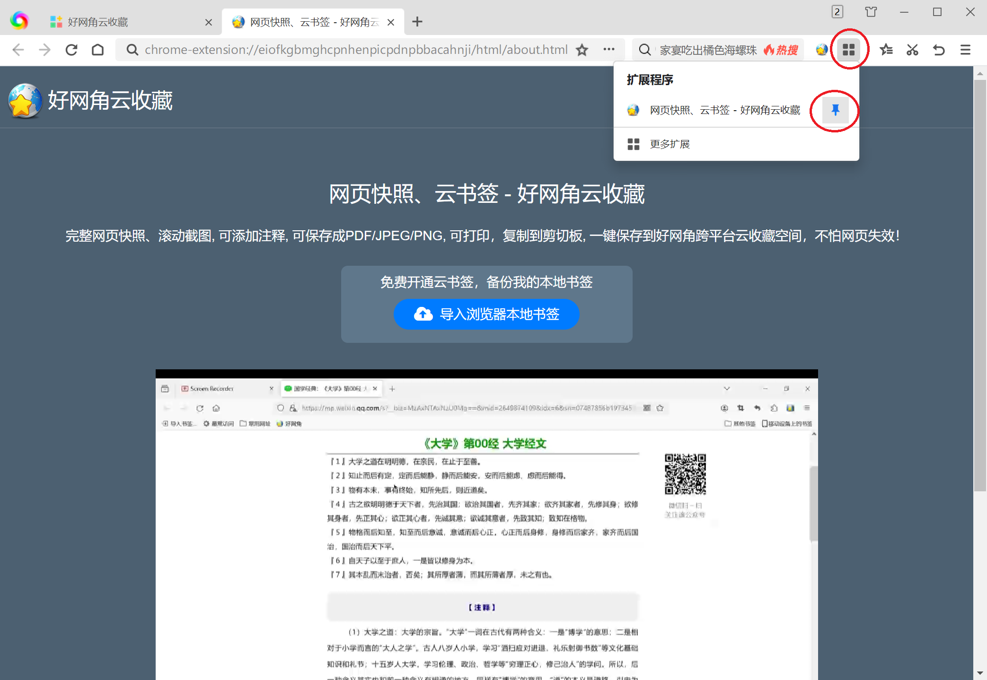Click the reload page icon
The image size is (987, 680).
(71, 50)
